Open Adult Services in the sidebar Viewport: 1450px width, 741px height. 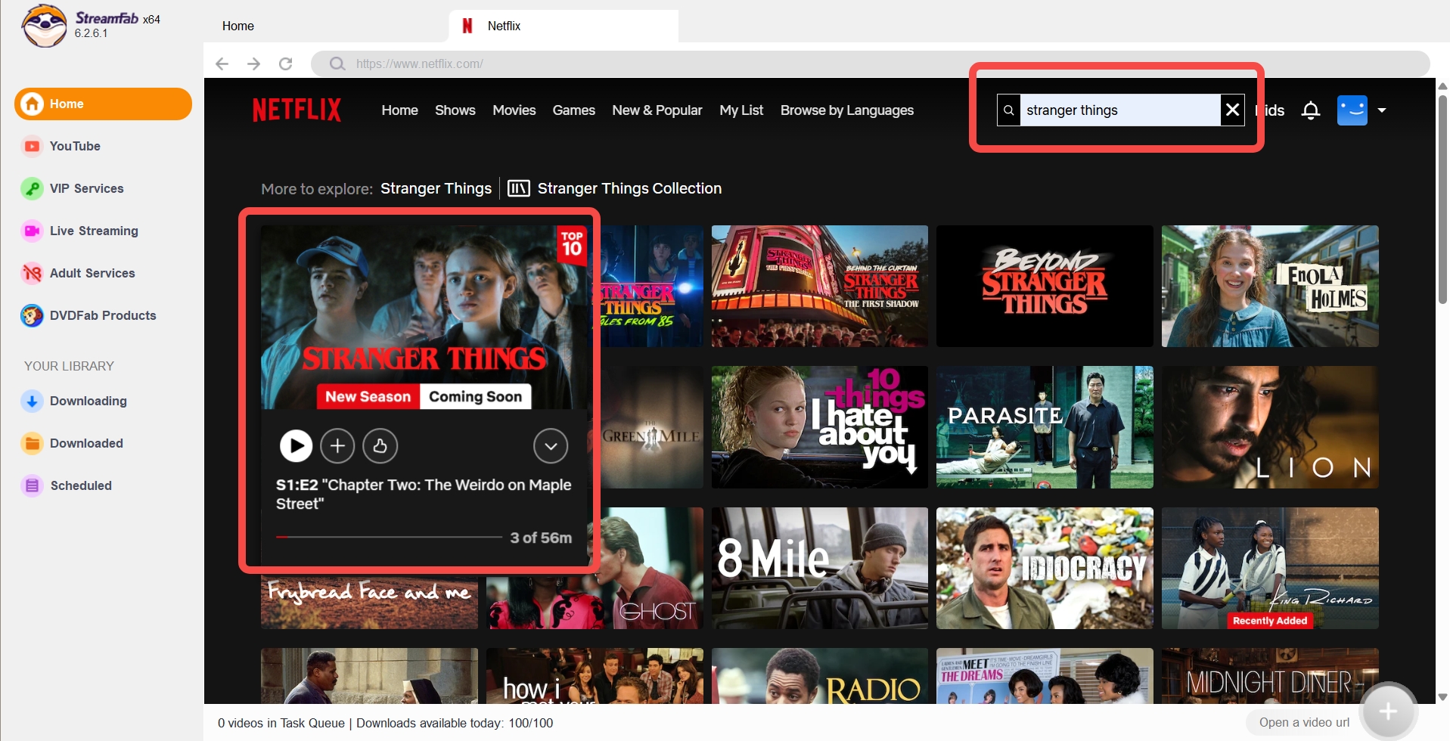(x=92, y=273)
